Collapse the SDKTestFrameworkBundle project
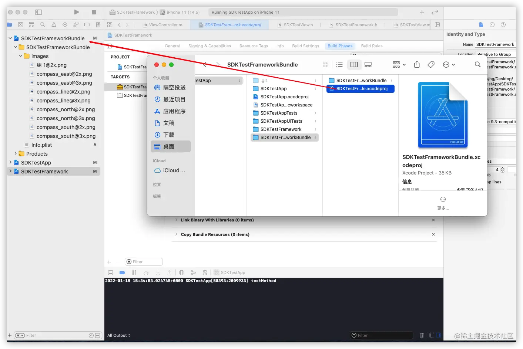523x349 pixels. pyautogui.click(x=10, y=38)
